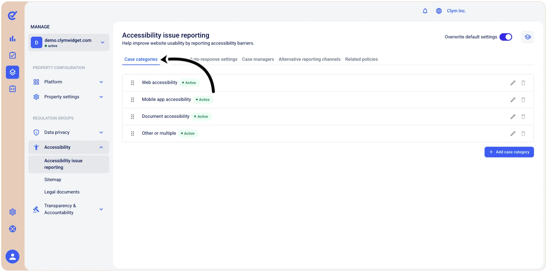Open the Related policies tab
Viewport: 547px width, 272px height.
pyautogui.click(x=362, y=59)
